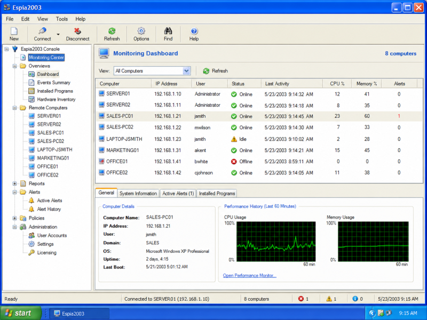The height and width of the screenshot is (320, 427).
Task: Click the Alert History bell icon
Action: pyautogui.click(x=31, y=209)
